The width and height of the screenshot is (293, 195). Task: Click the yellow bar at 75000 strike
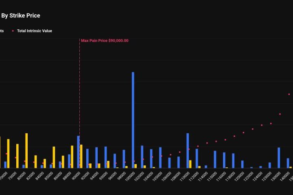17,156
